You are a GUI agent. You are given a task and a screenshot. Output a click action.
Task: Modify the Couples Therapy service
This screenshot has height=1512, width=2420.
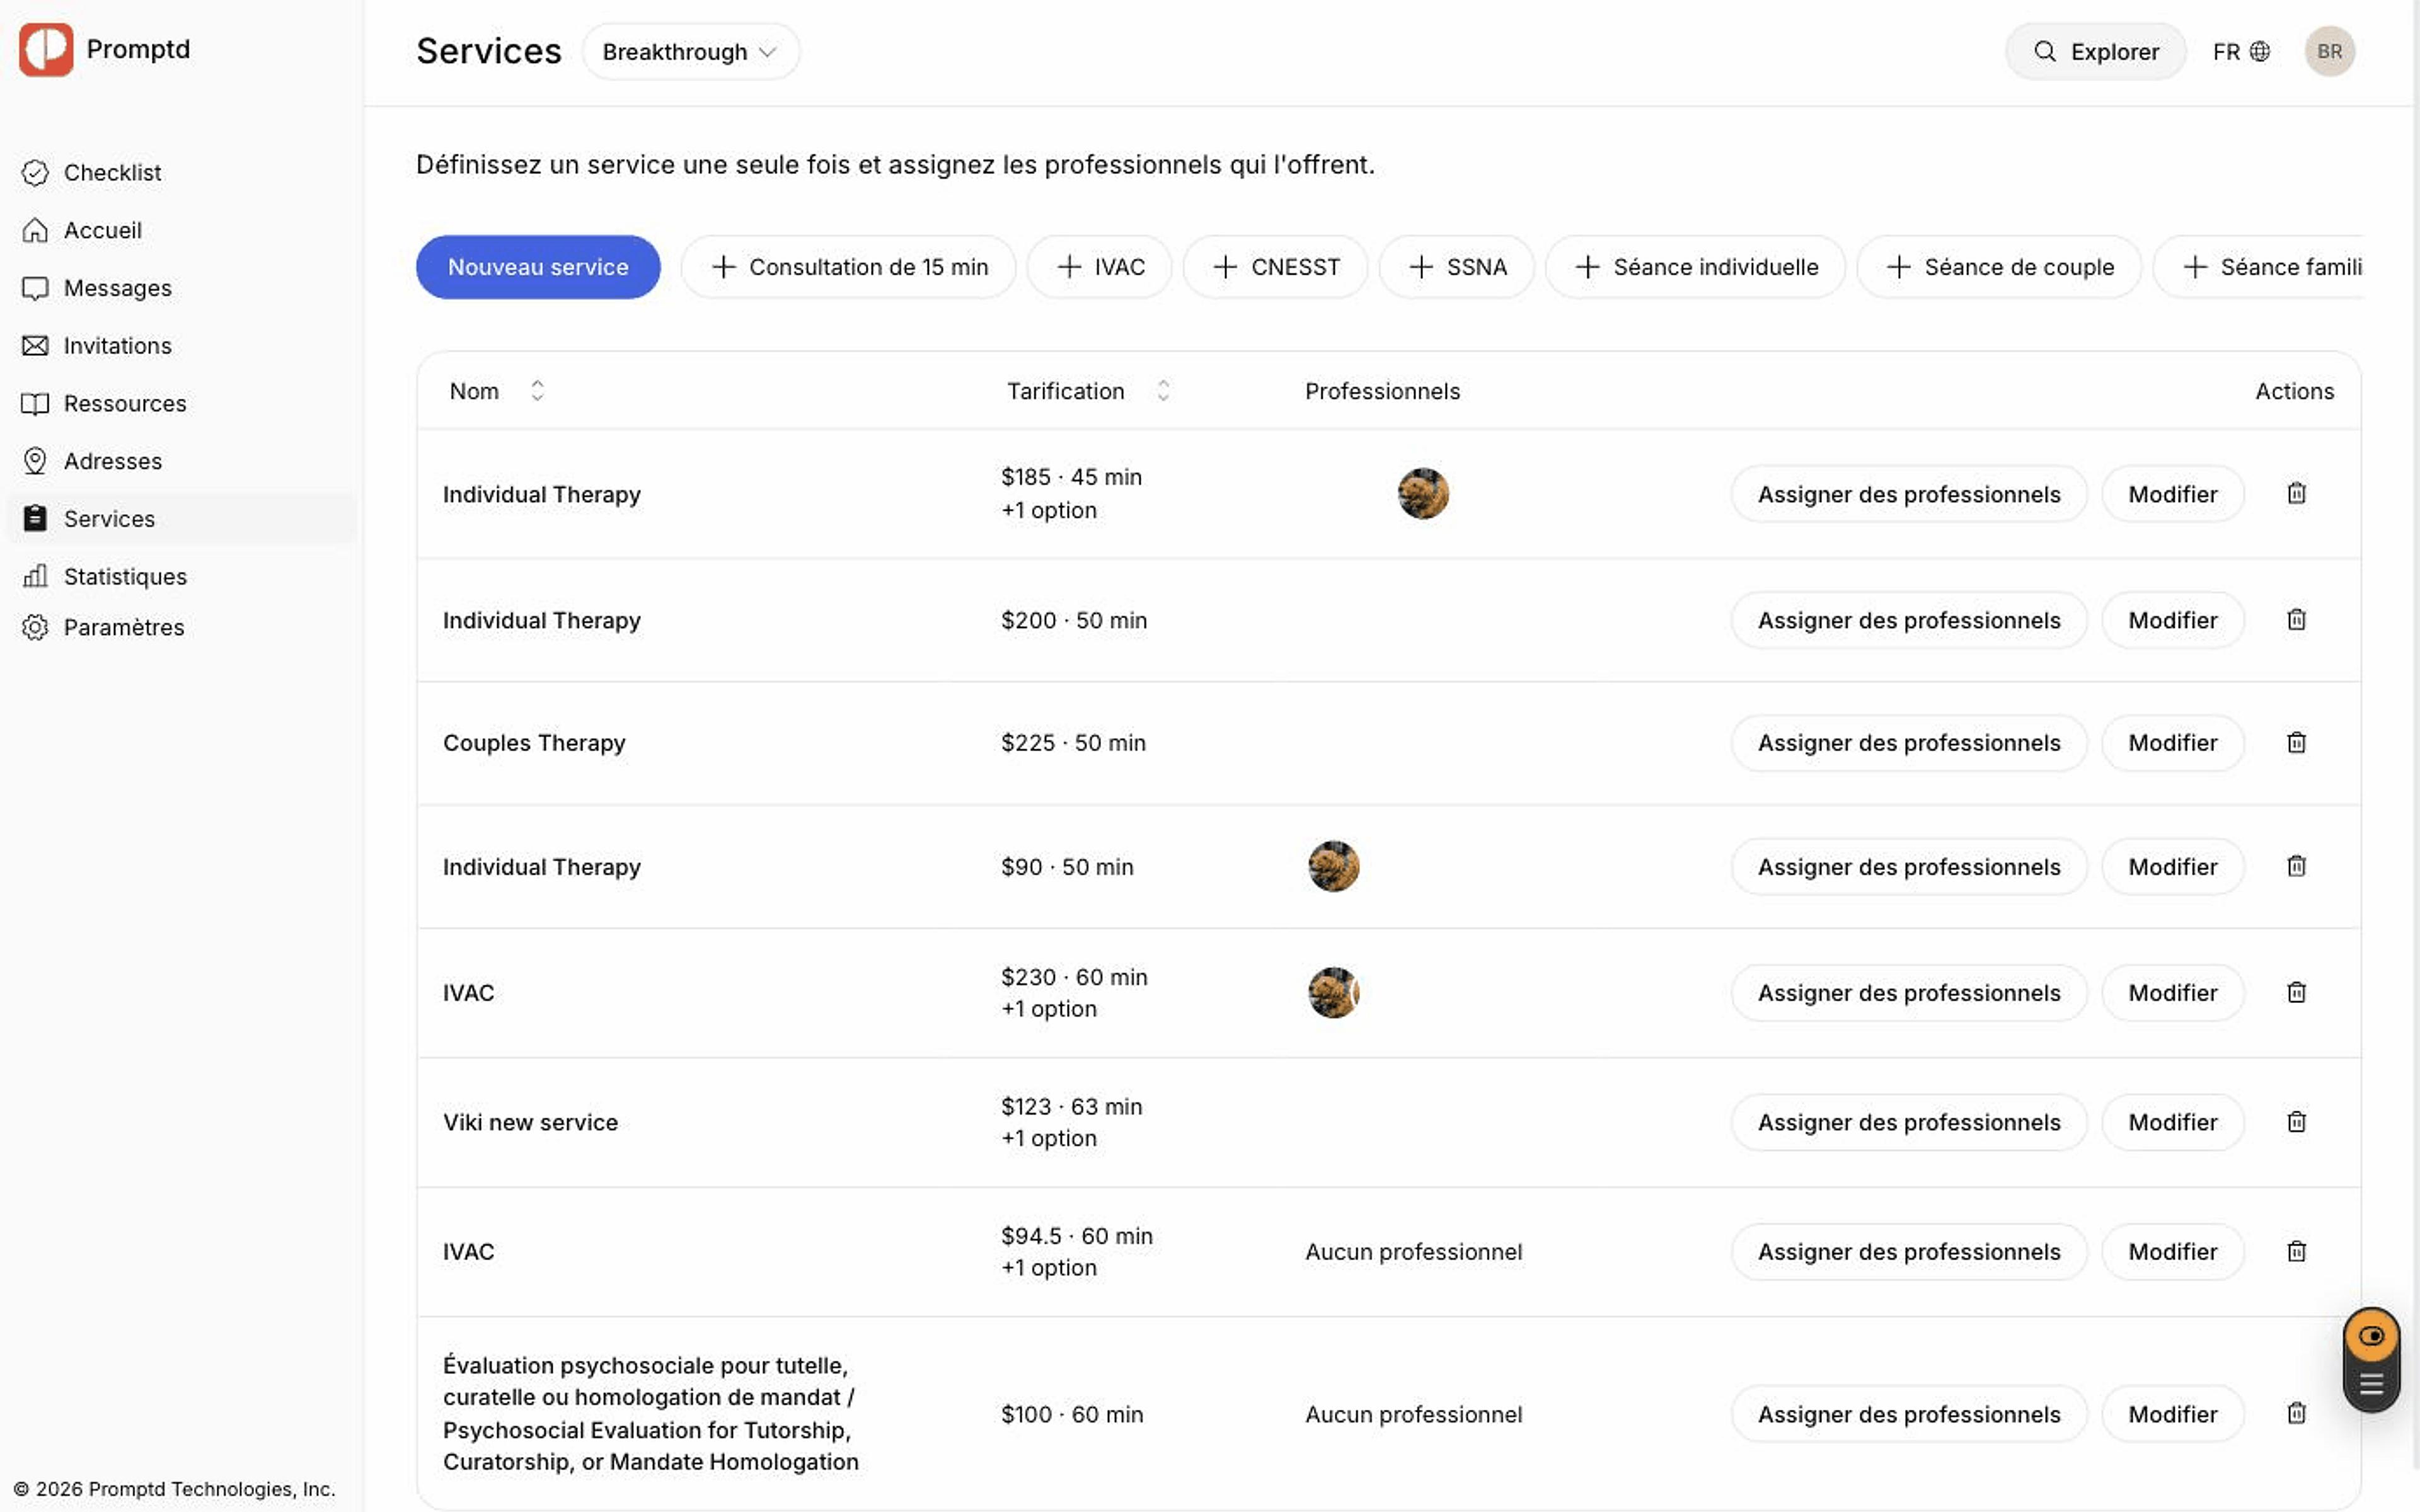2173,743
